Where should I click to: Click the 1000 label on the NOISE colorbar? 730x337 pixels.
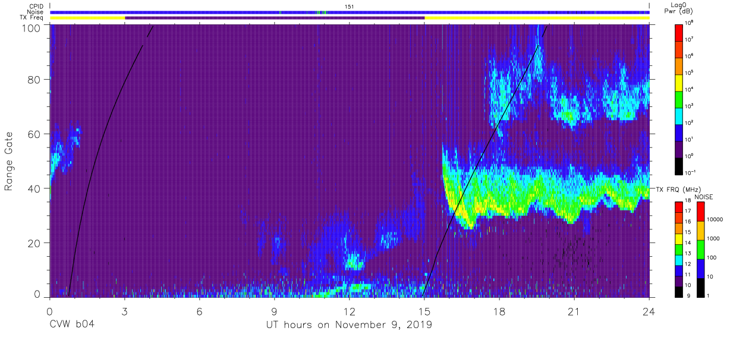[x=713, y=238]
